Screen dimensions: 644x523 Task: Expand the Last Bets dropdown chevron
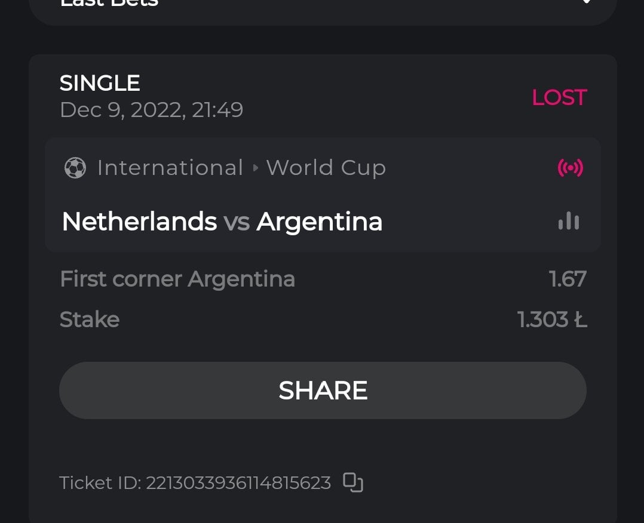pos(586,2)
